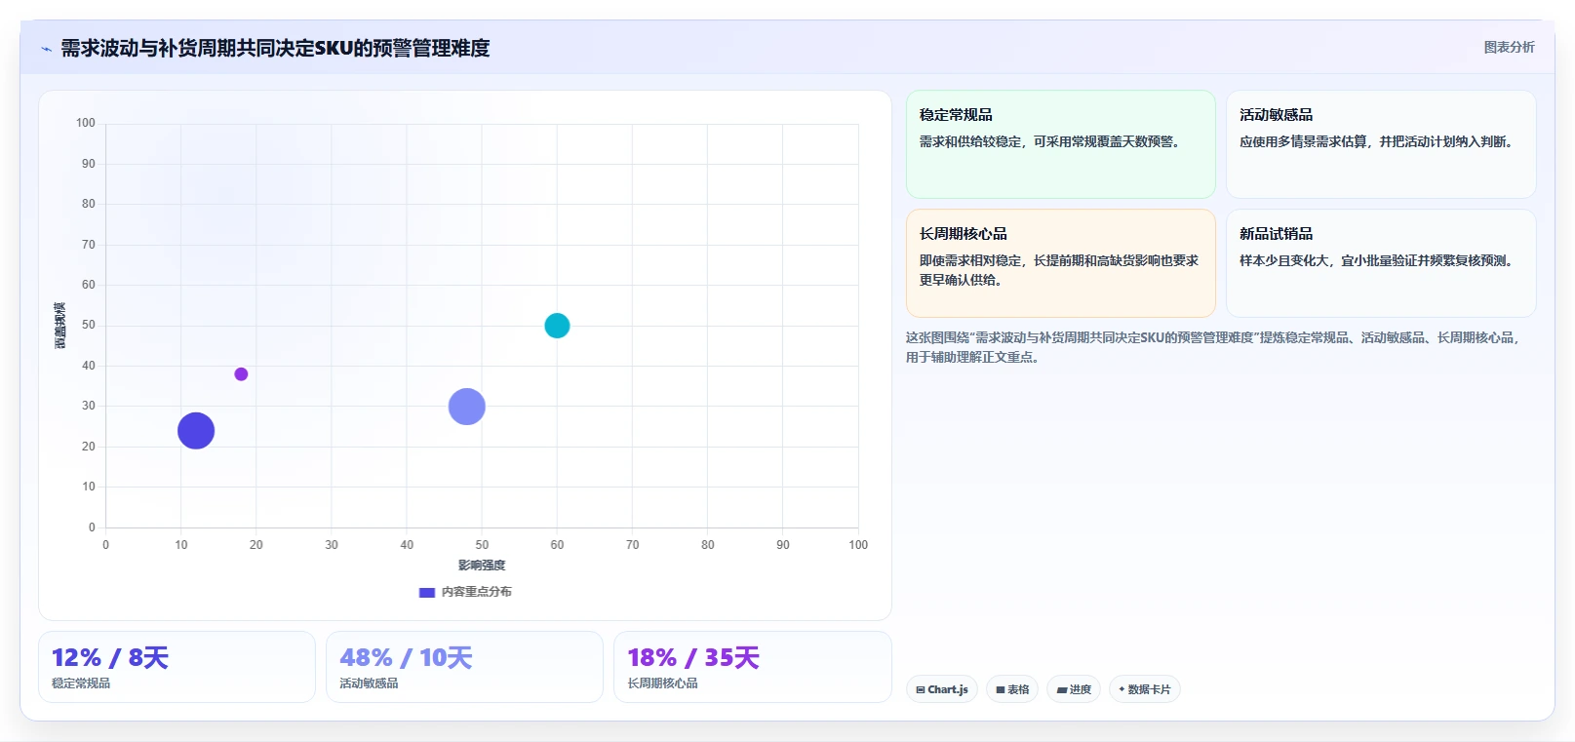Click the 图表分析 label in the header
Image resolution: width=1575 pixels, height=742 pixels.
point(1509,47)
